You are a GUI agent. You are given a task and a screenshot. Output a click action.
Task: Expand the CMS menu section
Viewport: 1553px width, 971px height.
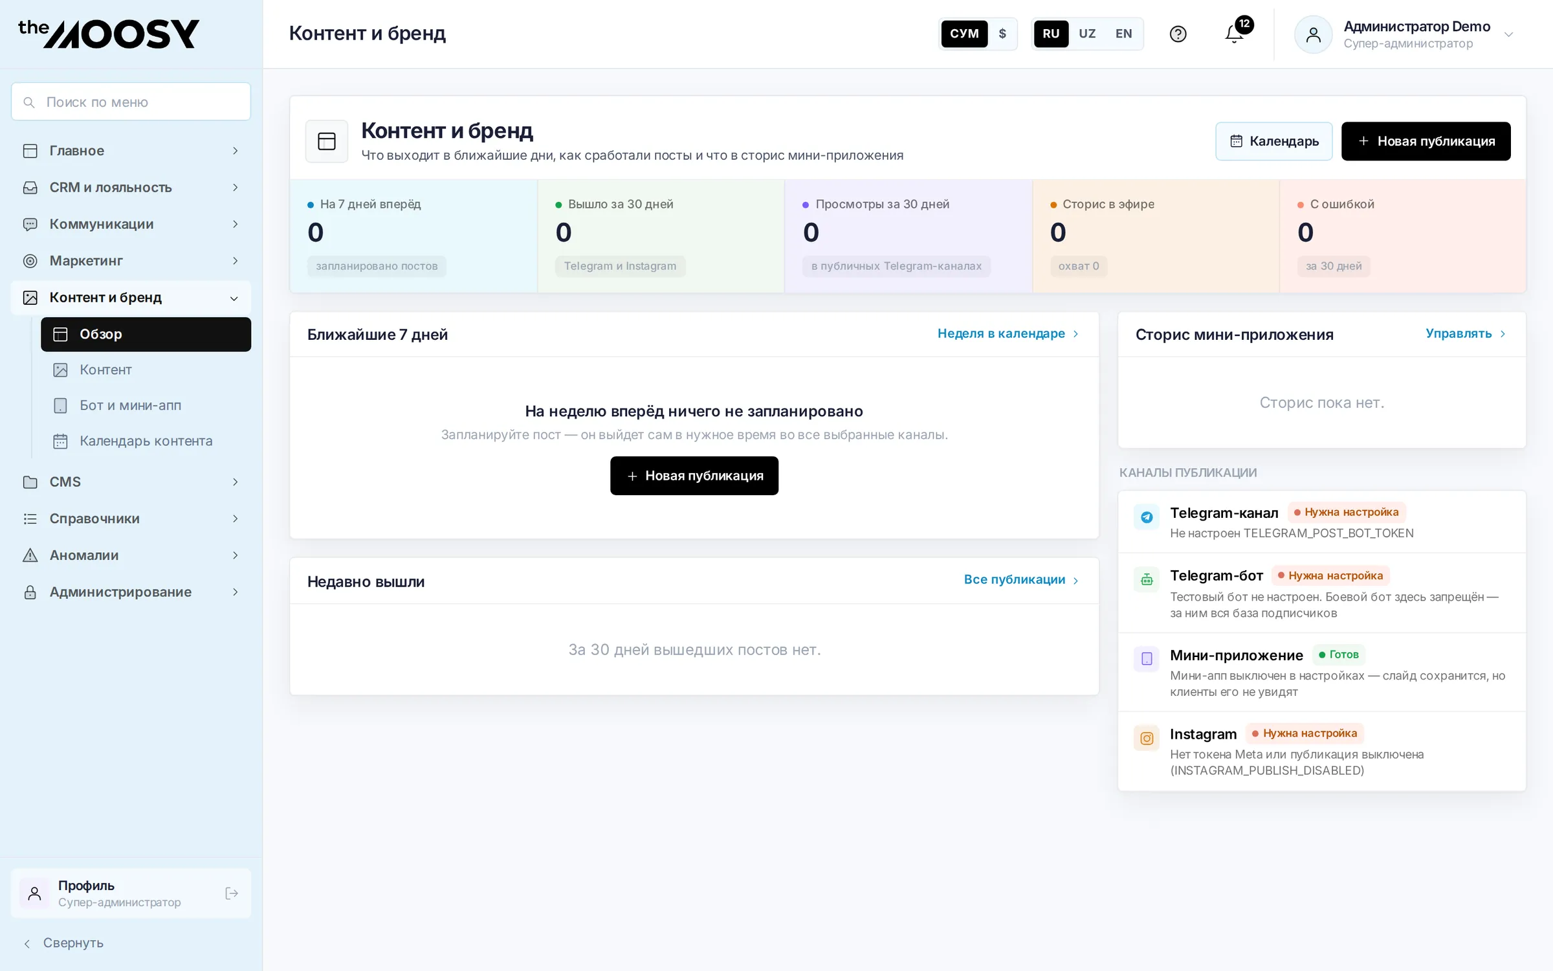[x=131, y=482]
